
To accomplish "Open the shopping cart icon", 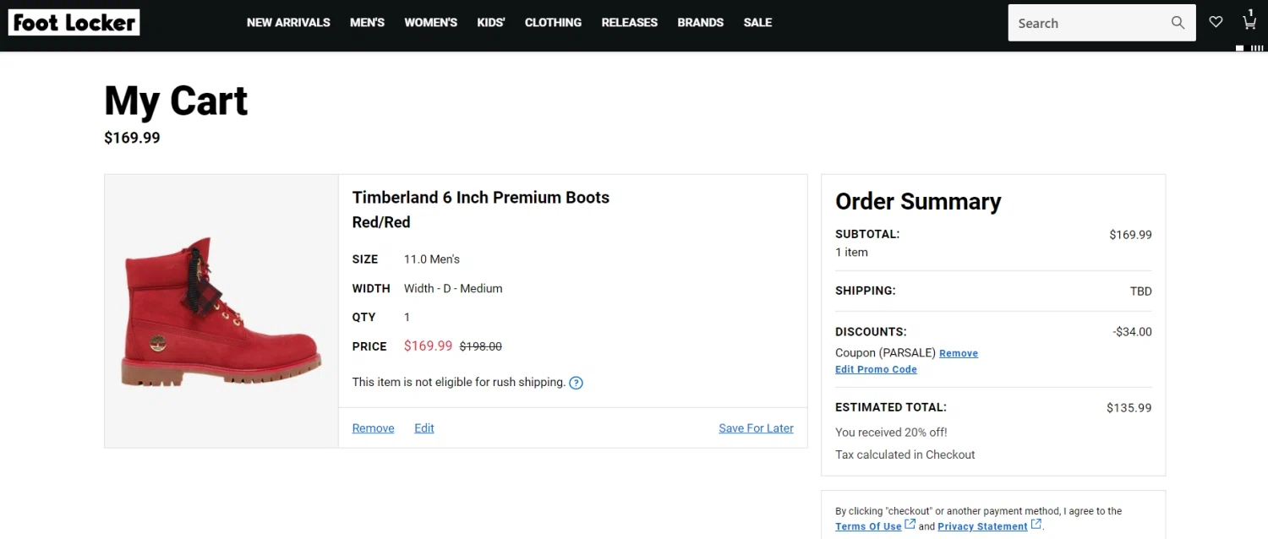I will pyautogui.click(x=1249, y=22).
